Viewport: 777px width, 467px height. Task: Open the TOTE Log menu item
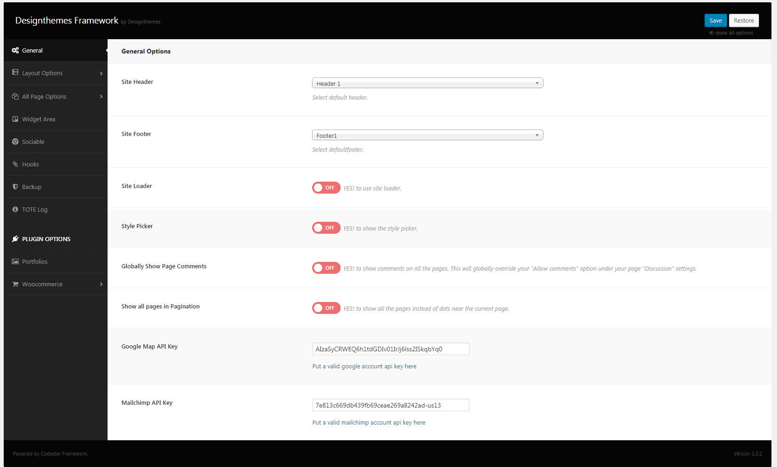click(55, 209)
